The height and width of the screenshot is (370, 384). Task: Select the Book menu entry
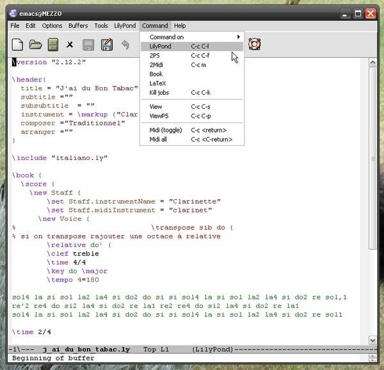point(192,74)
